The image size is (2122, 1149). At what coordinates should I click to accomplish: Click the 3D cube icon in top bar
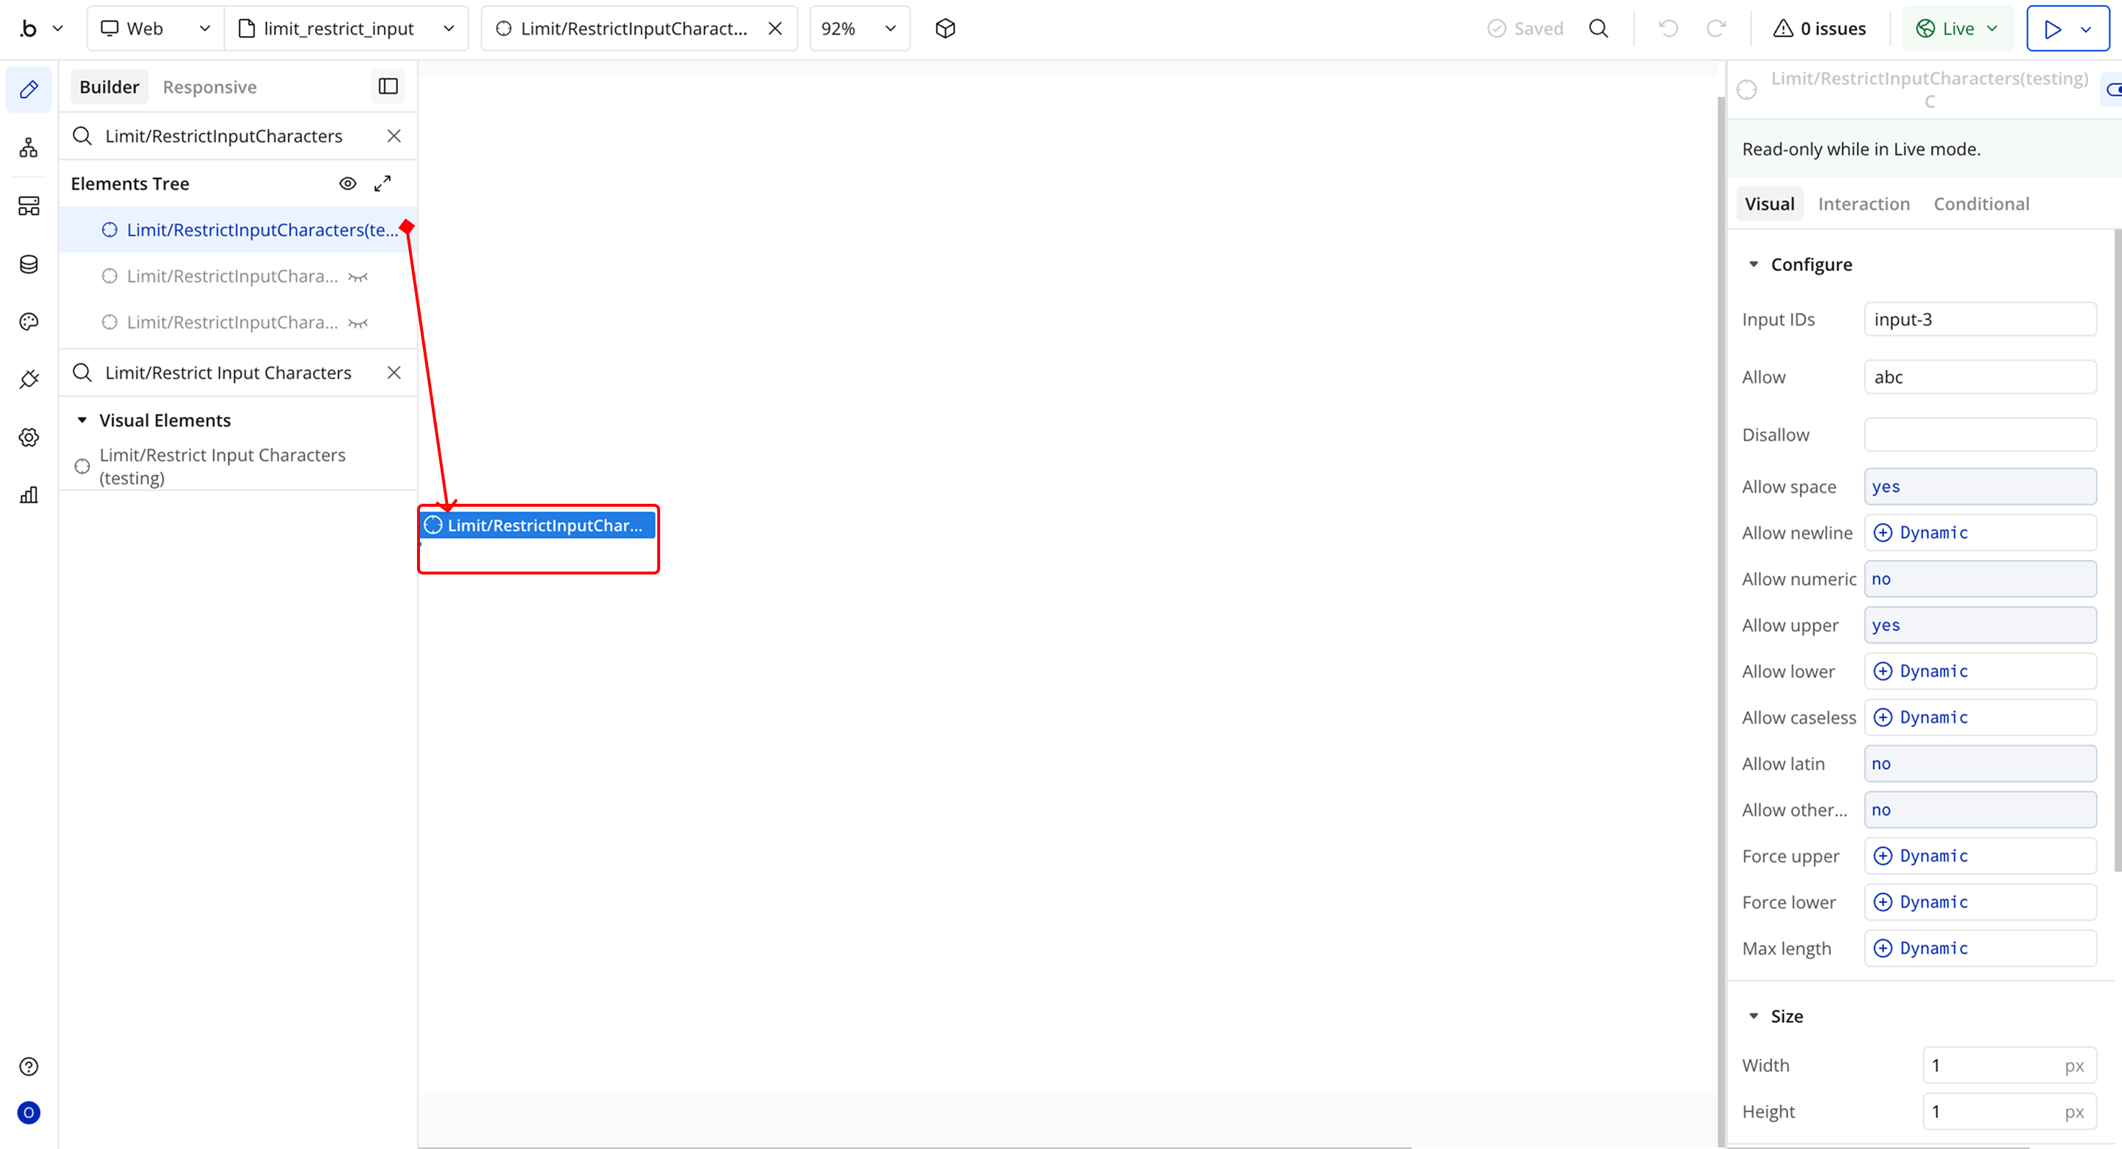tap(945, 29)
